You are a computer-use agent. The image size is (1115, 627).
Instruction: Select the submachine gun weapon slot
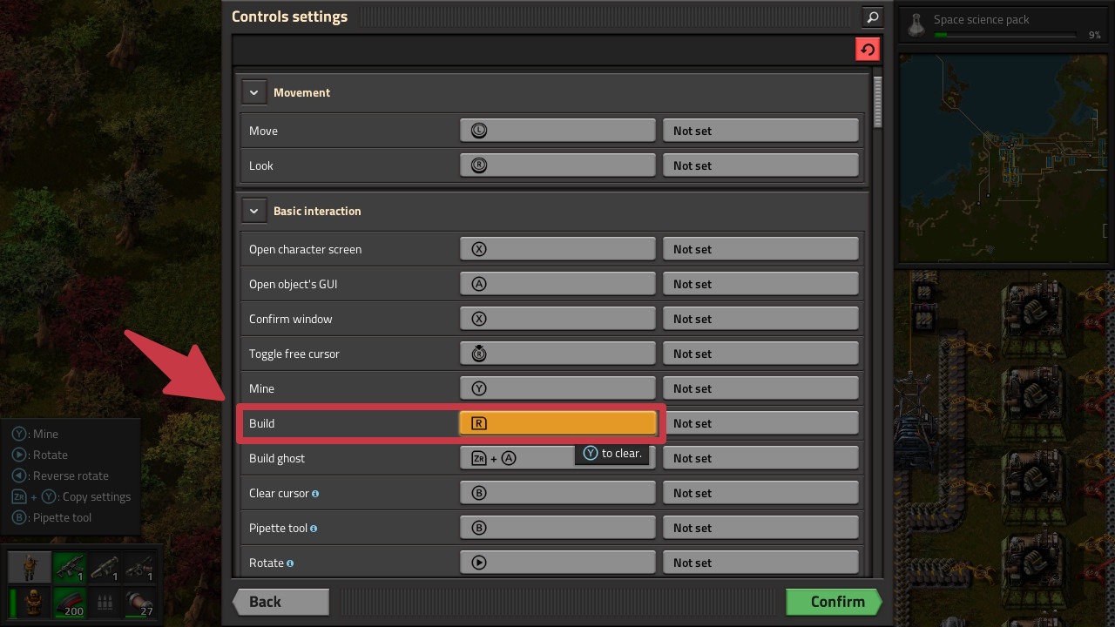click(x=69, y=568)
